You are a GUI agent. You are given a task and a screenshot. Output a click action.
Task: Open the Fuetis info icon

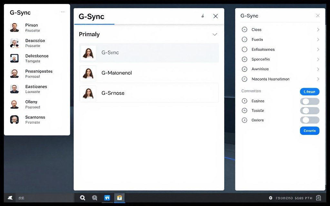coord(245,39)
